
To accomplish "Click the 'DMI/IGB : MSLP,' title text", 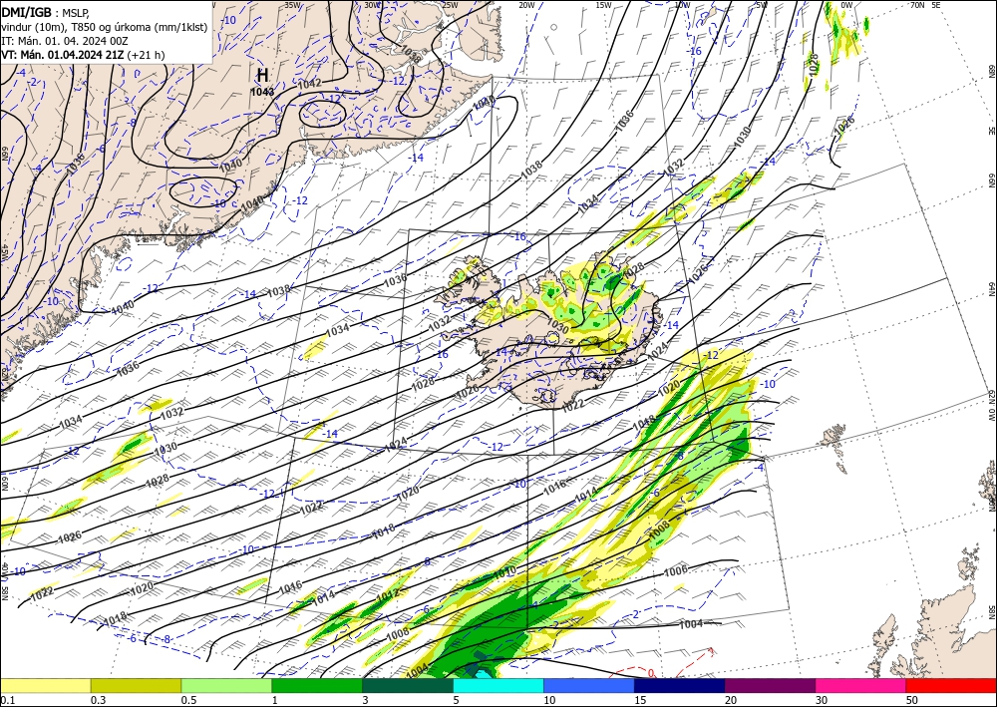I will (45, 11).
